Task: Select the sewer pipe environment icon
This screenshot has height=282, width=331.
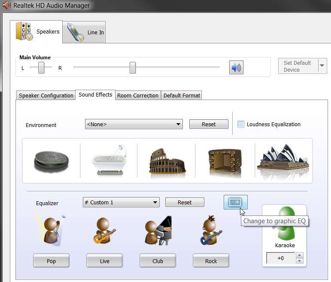Action: click(x=51, y=161)
